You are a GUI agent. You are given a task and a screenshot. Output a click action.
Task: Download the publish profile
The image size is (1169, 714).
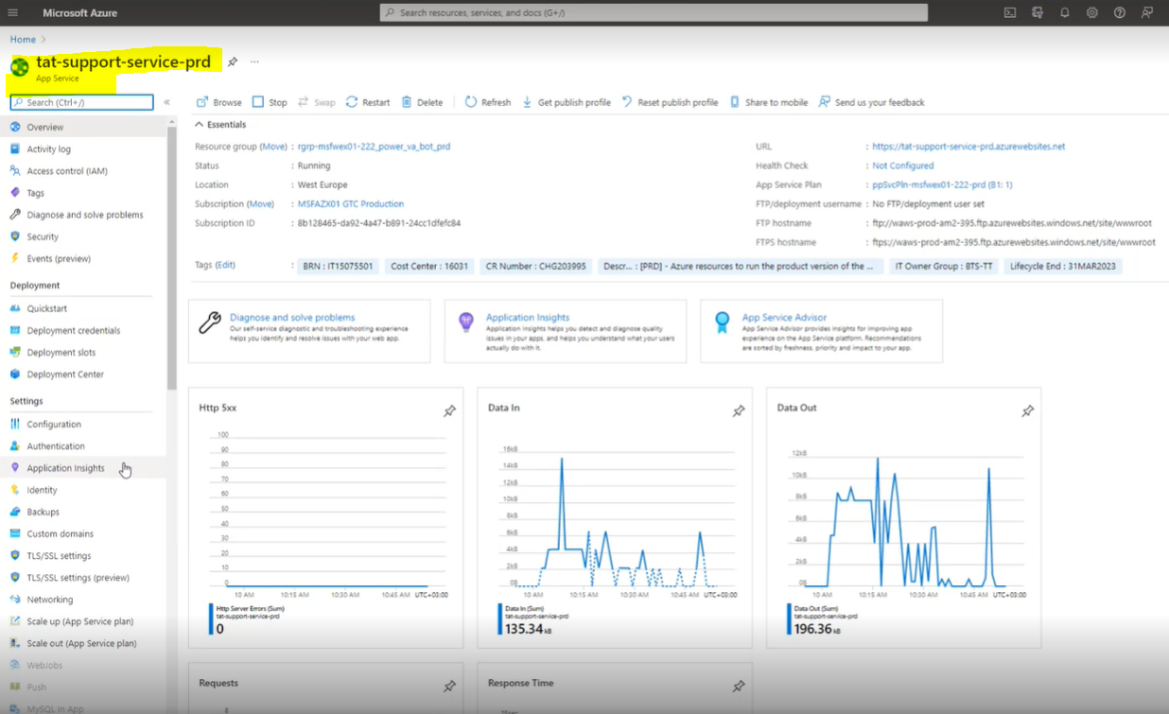point(567,102)
